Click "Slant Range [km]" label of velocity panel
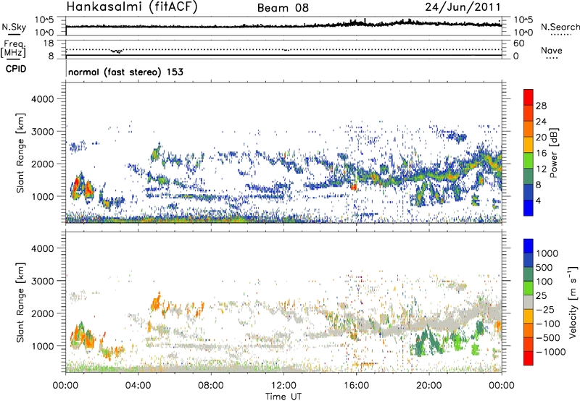Viewport: 580px width, 401px height. pyautogui.click(x=20, y=303)
